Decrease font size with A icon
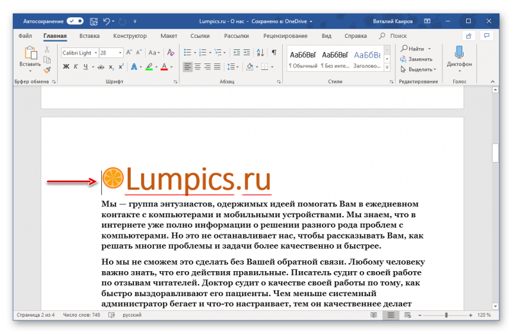This screenshot has width=513, height=334. click(139, 53)
